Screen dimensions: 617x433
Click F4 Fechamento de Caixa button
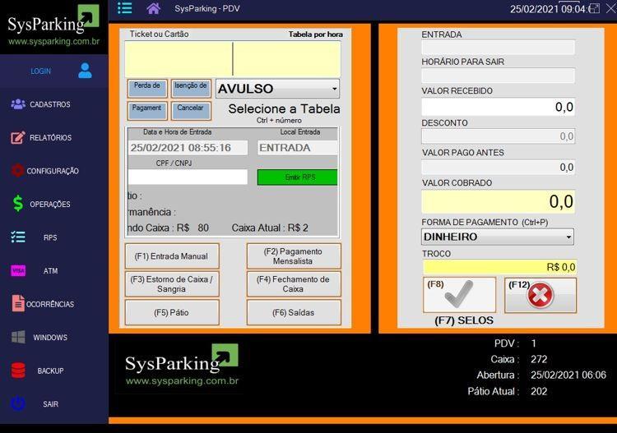coord(294,283)
